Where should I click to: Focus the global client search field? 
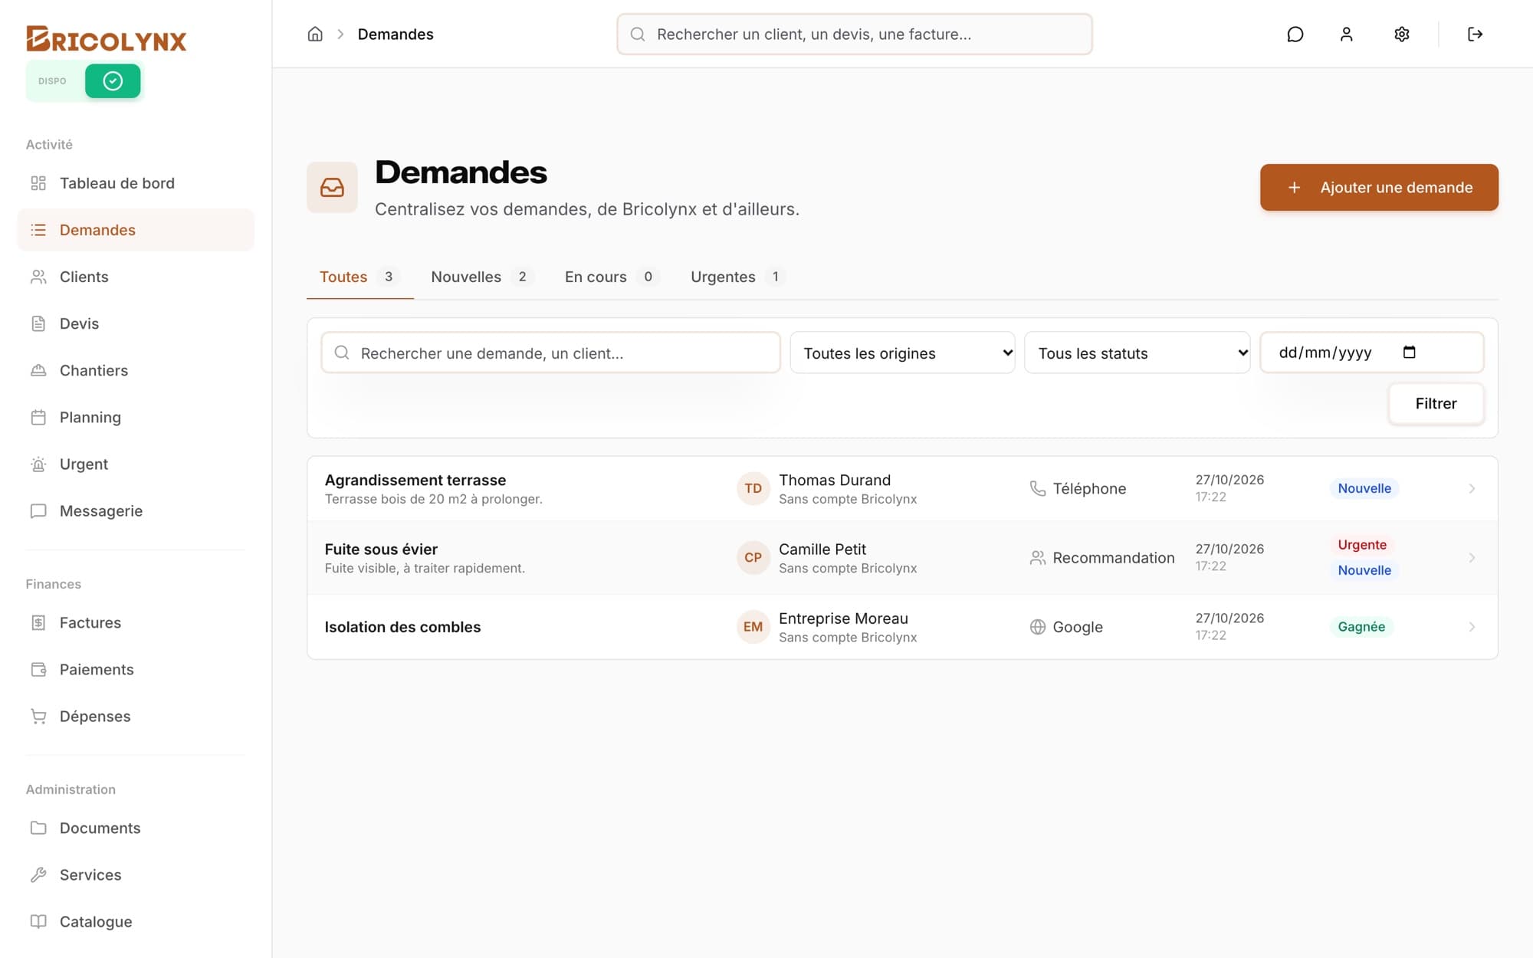pos(855,34)
